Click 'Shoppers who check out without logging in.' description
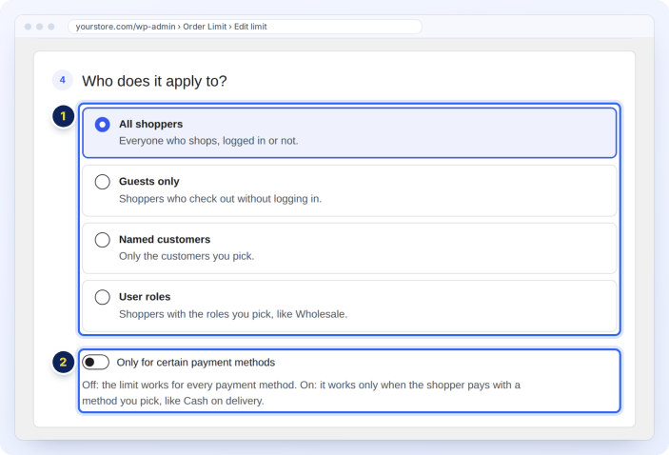The height and width of the screenshot is (455, 669). [x=220, y=199]
